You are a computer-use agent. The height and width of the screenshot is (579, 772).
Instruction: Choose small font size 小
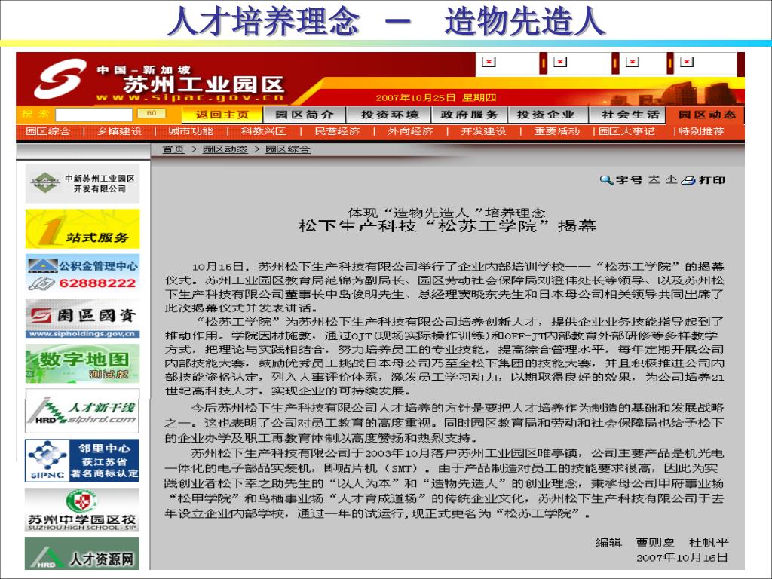[671, 179]
